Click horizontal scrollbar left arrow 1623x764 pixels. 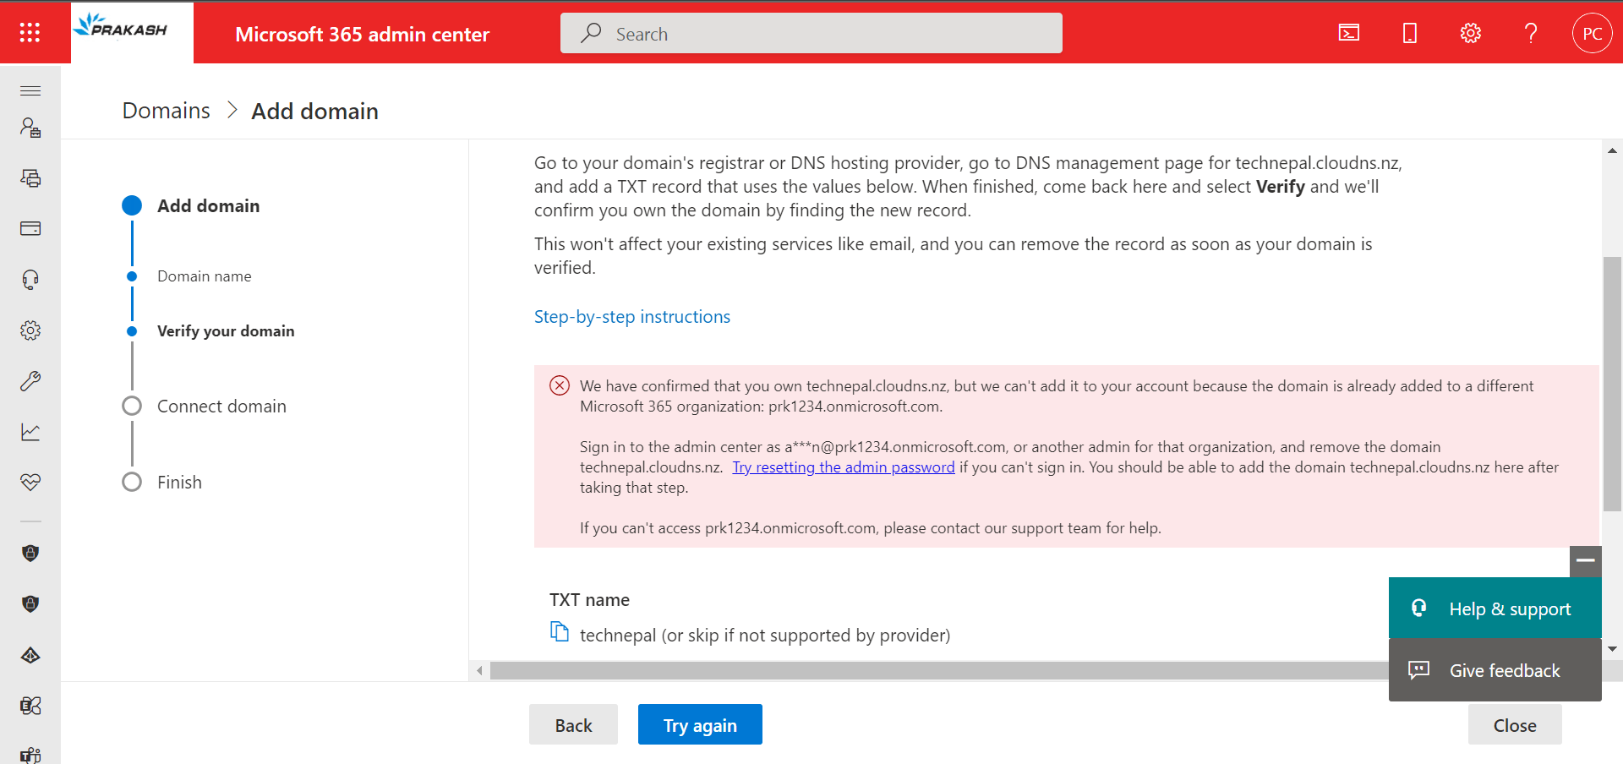tap(479, 671)
